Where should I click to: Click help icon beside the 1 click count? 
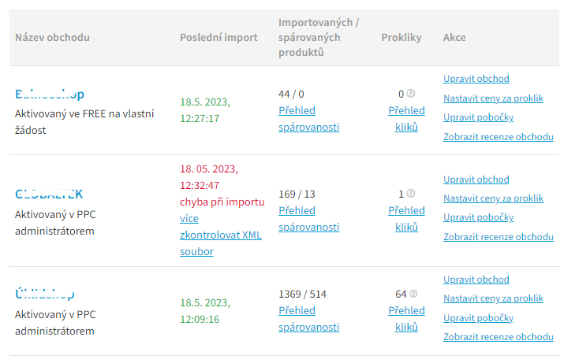pyautogui.click(x=411, y=194)
